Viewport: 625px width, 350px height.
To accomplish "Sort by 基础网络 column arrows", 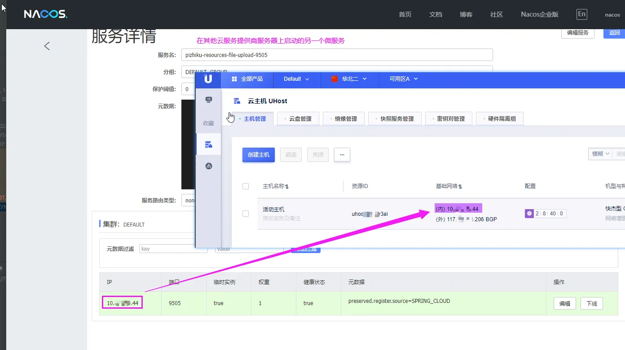I will [460, 187].
